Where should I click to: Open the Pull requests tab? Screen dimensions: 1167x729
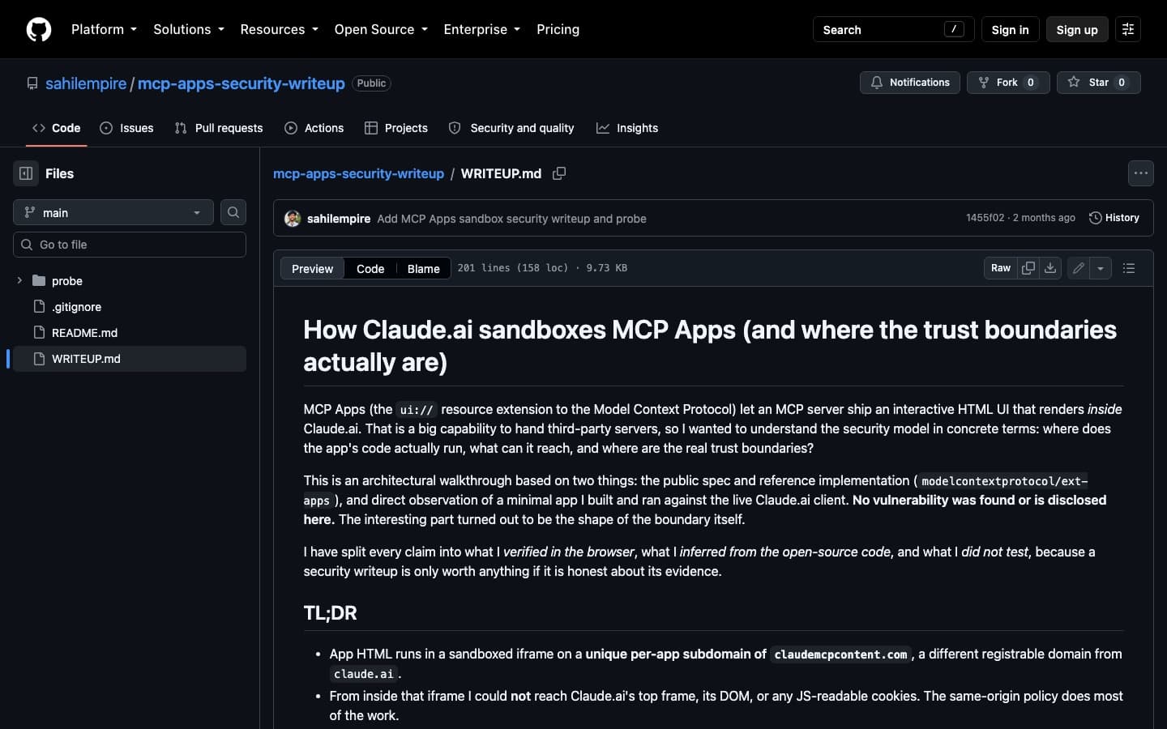(219, 128)
